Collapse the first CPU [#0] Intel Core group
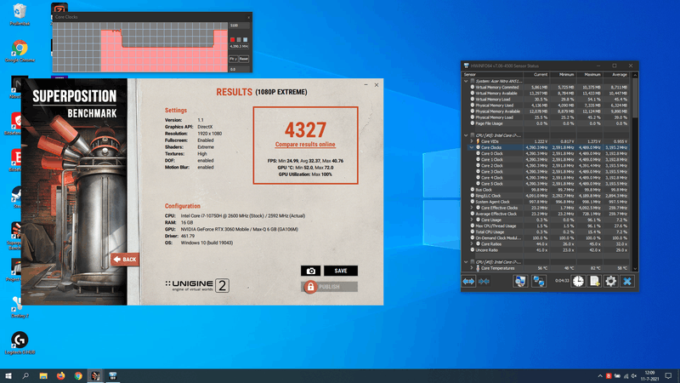Screen dimensions: 680x383 pos(466,135)
